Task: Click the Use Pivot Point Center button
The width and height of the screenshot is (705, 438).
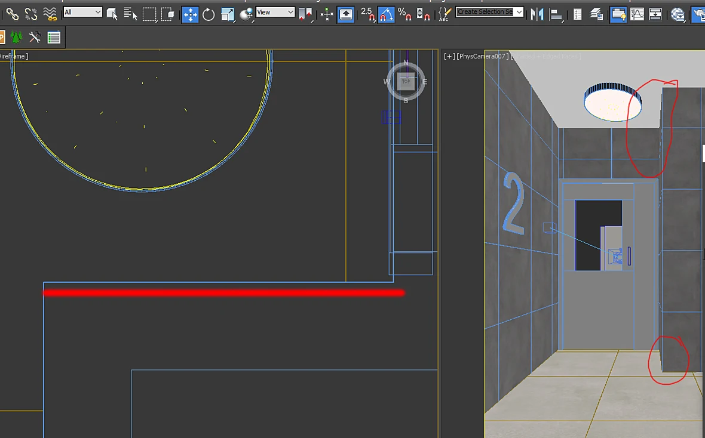Action: coord(305,14)
